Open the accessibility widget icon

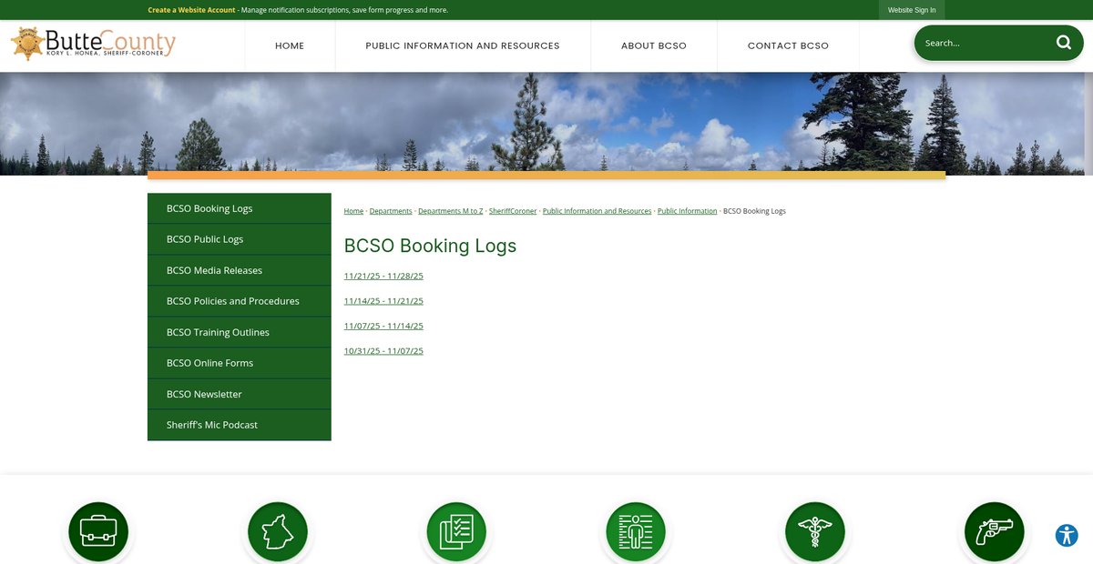tap(1067, 535)
